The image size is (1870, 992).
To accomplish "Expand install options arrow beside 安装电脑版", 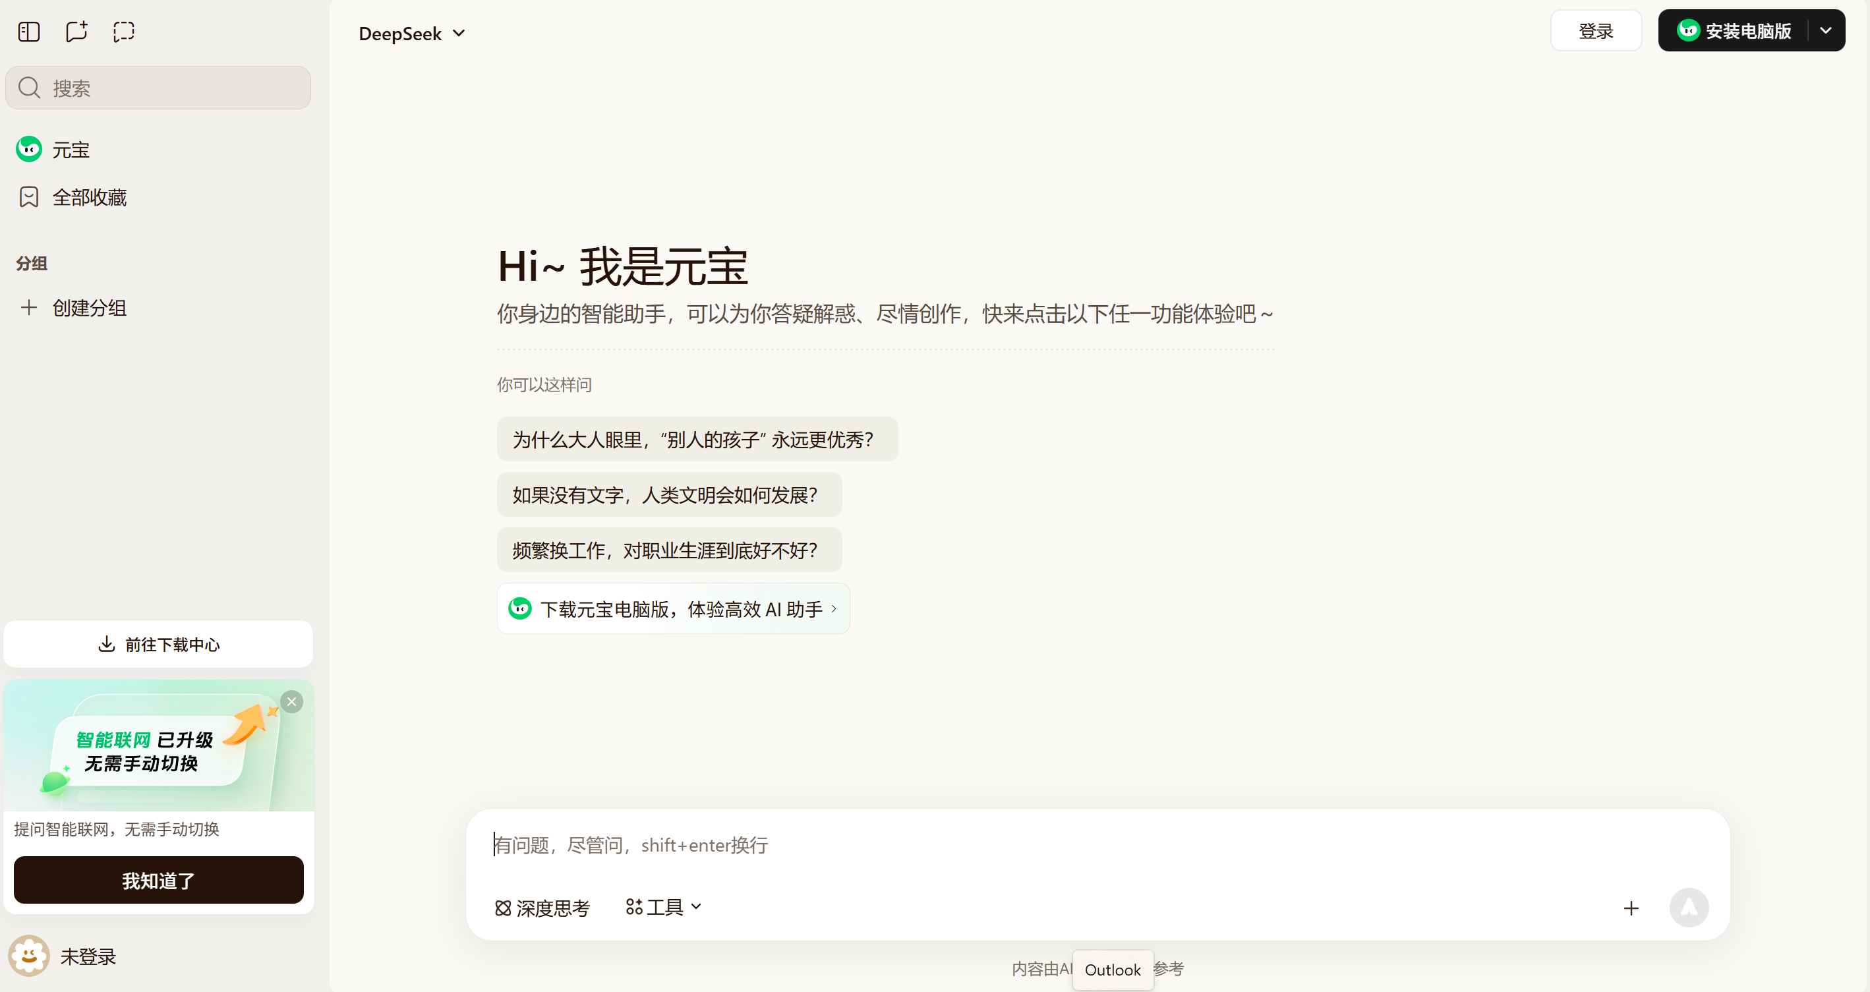I will point(1826,30).
